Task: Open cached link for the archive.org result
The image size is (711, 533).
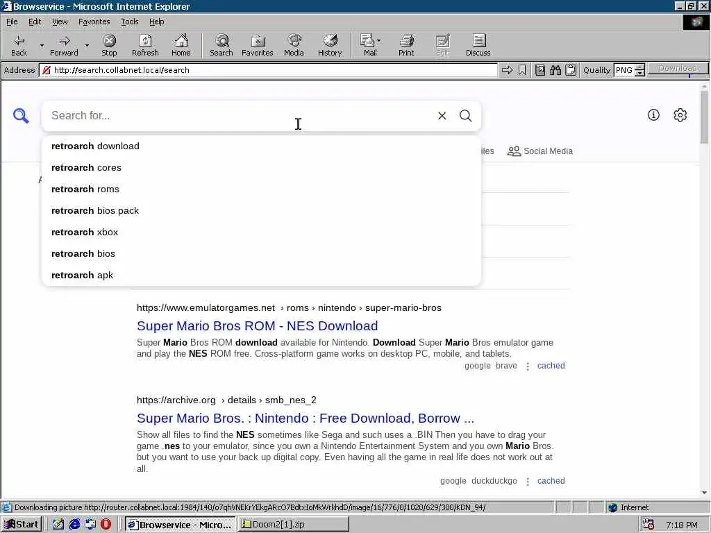Action: [x=551, y=481]
